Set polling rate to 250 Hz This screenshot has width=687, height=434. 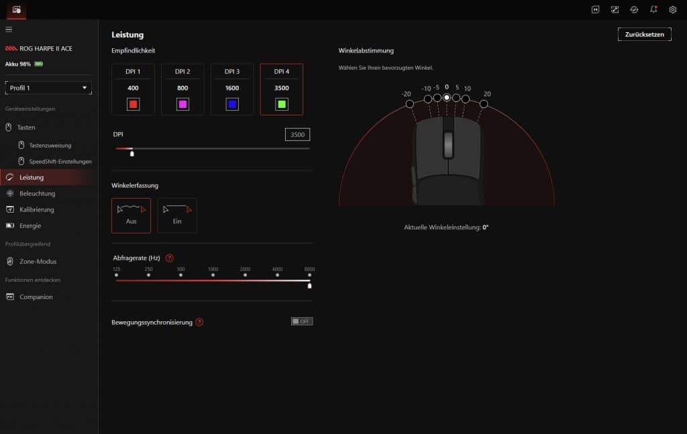click(x=148, y=275)
